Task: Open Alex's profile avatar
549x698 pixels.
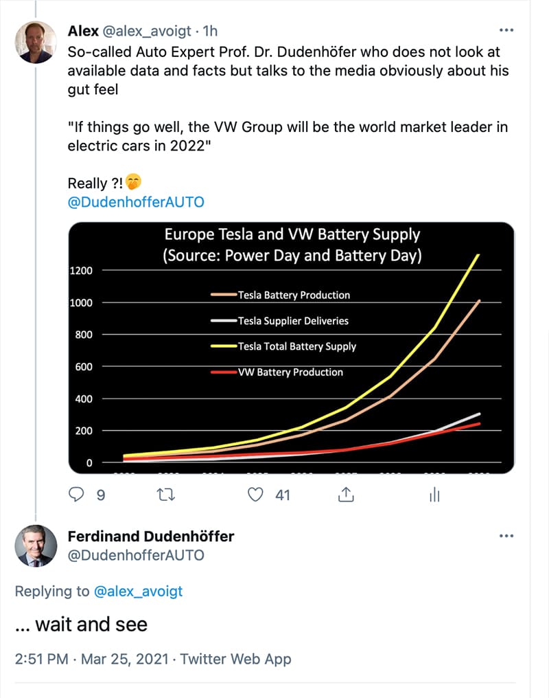Action: tap(36, 42)
